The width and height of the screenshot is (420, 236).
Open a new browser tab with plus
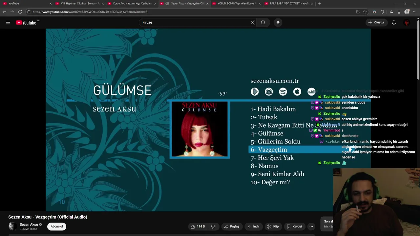click(x=319, y=3)
